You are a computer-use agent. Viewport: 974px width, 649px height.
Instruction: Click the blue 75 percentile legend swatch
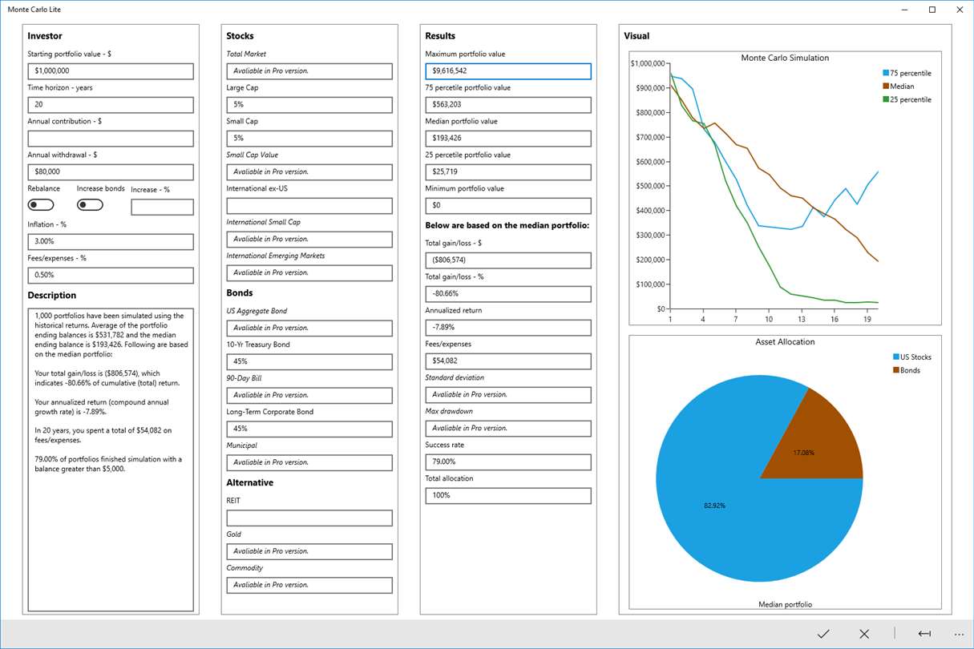886,74
